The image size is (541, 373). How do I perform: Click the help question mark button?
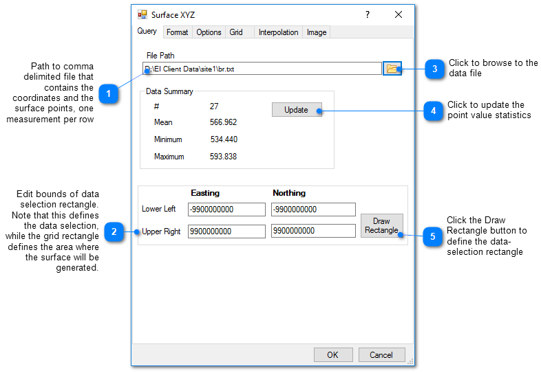[368, 14]
